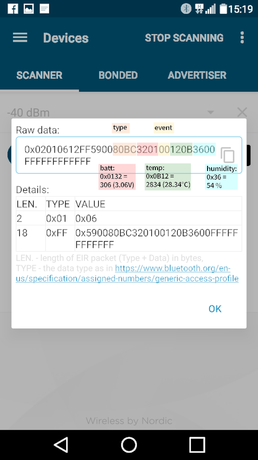Select the 0x01 type cell
Screen dimensions: 258x460
[x=60, y=218]
